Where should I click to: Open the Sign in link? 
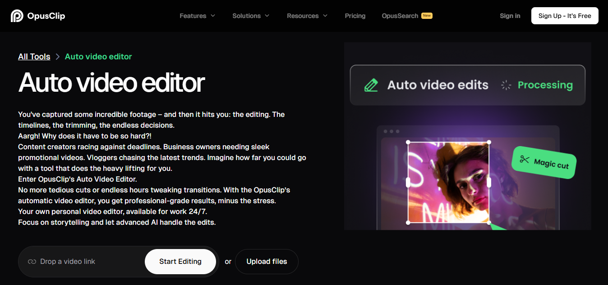(x=510, y=16)
